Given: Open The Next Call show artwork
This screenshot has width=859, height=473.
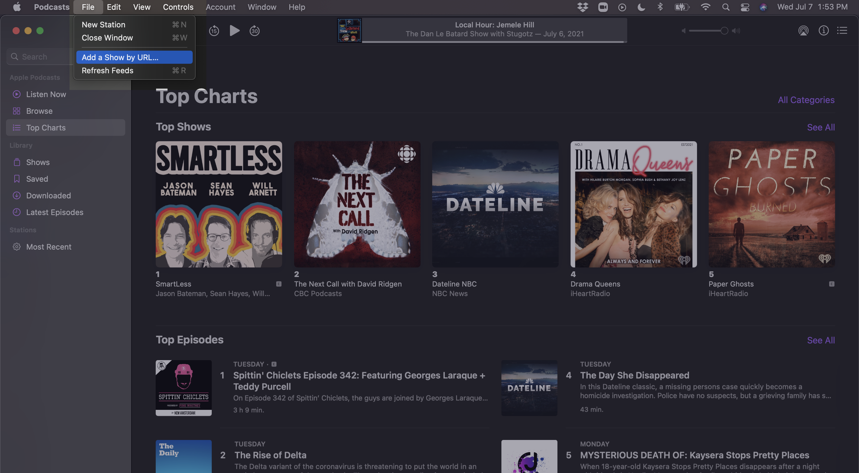Looking at the screenshot, I should [357, 204].
